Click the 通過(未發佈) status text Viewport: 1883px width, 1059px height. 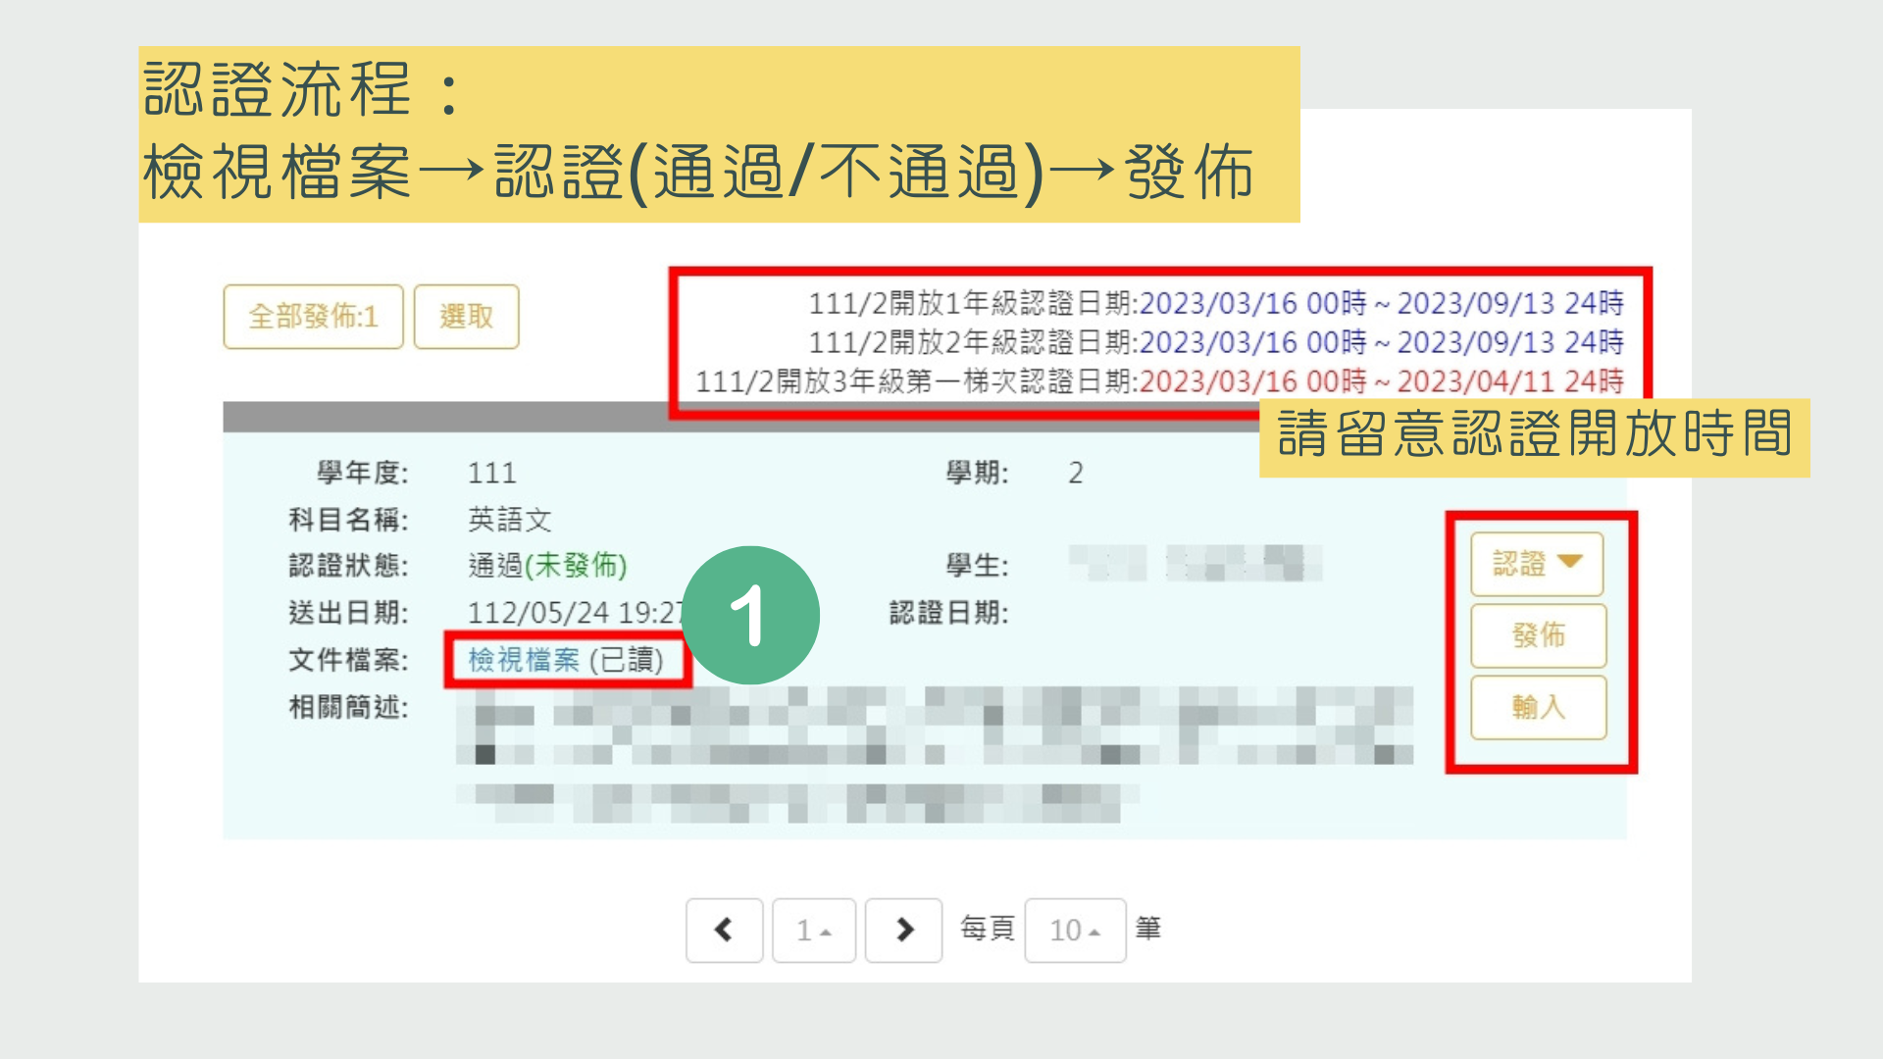click(547, 566)
